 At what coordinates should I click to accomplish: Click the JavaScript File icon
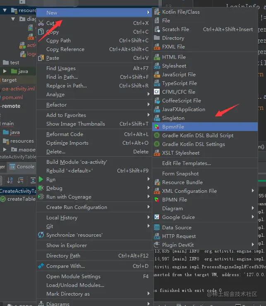click(x=157, y=74)
